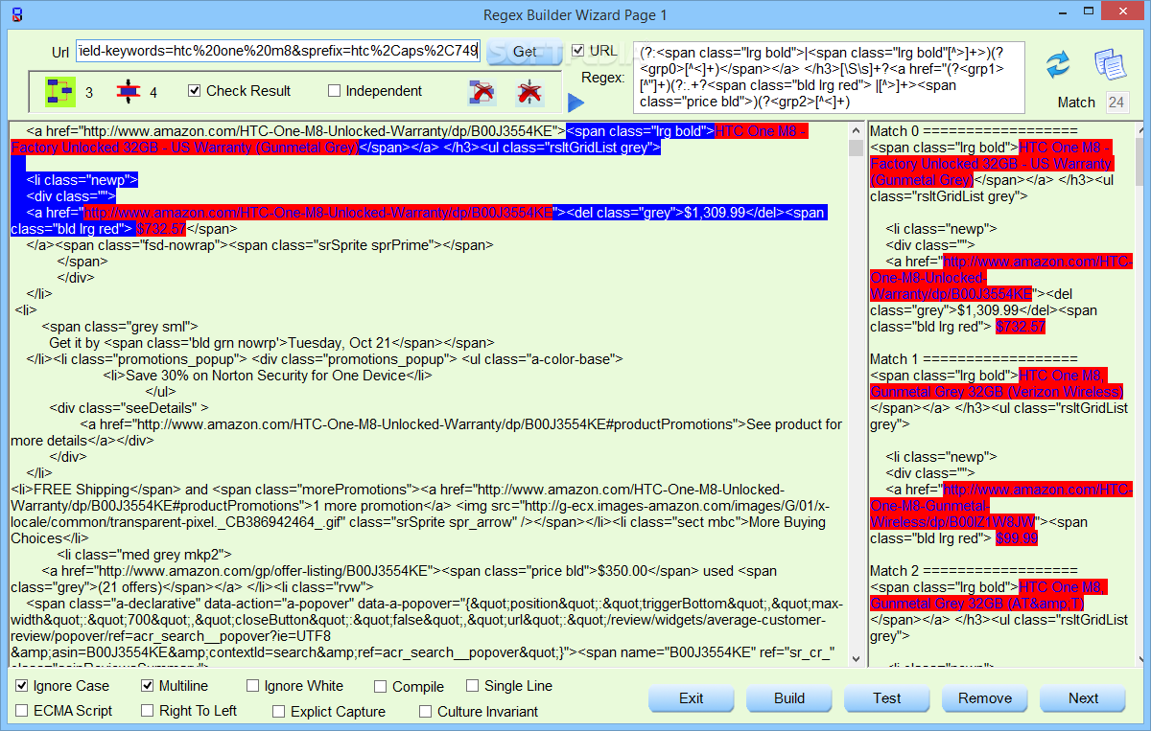Click the green tree-structure icon labeled 3
Image resolution: width=1151 pixels, height=731 pixels.
[60, 92]
